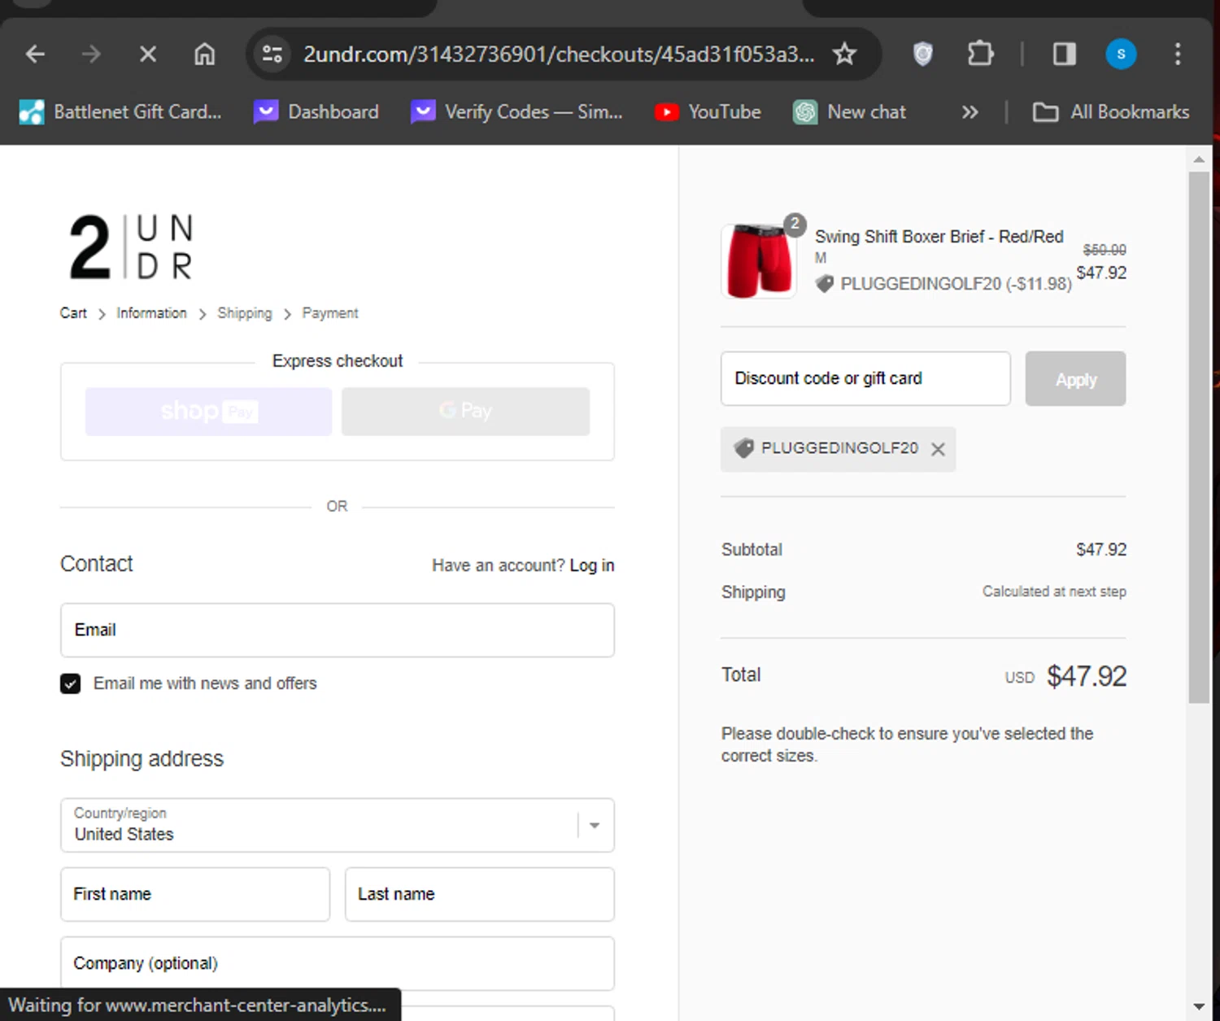Focus the First name field
Image resolution: width=1220 pixels, height=1021 pixels.
pyautogui.click(x=195, y=894)
